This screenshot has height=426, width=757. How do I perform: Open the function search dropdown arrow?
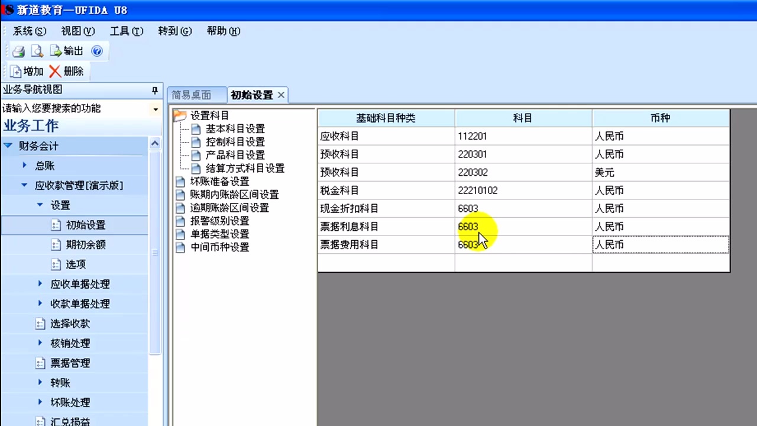[x=156, y=109]
